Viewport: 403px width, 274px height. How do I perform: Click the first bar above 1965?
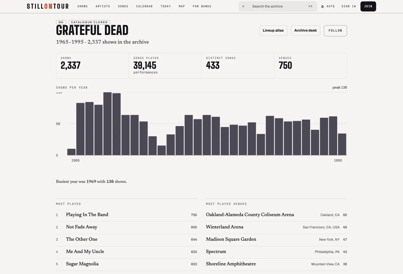click(71, 152)
